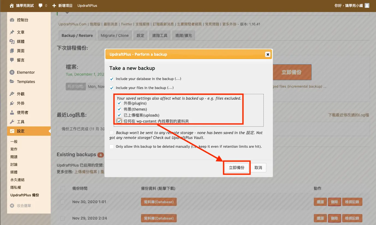The image size is (376, 225).
Task: Enable Only allow this backup deleted manually
Action: pos(112,147)
